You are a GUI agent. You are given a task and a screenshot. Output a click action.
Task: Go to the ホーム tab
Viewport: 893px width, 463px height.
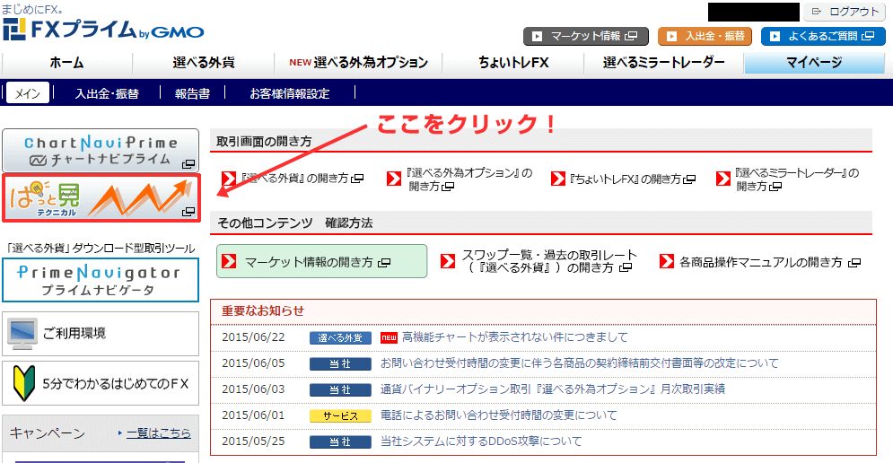point(66,63)
